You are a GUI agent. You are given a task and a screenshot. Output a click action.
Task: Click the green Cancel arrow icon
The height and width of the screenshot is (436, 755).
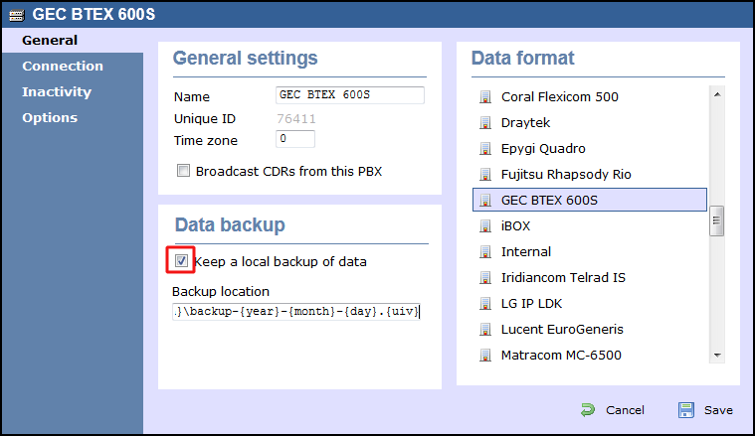coord(588,410)
